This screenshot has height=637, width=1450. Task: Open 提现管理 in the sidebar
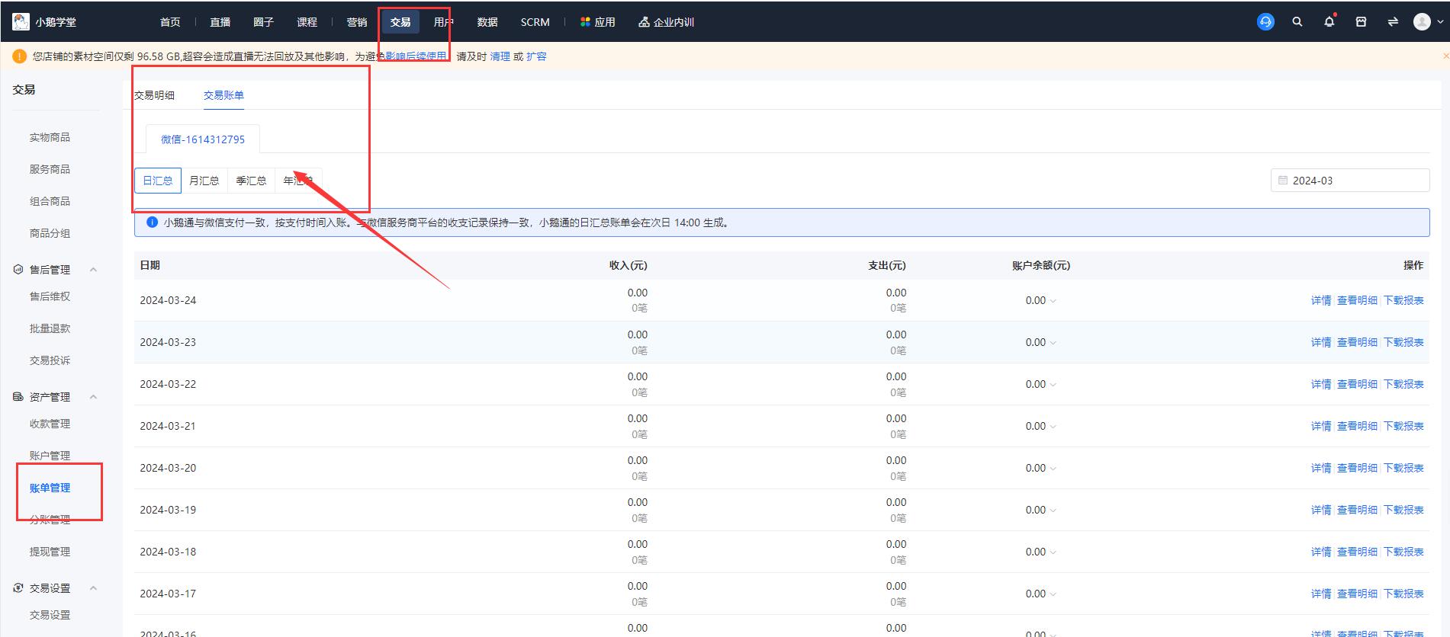coord(50,552)
